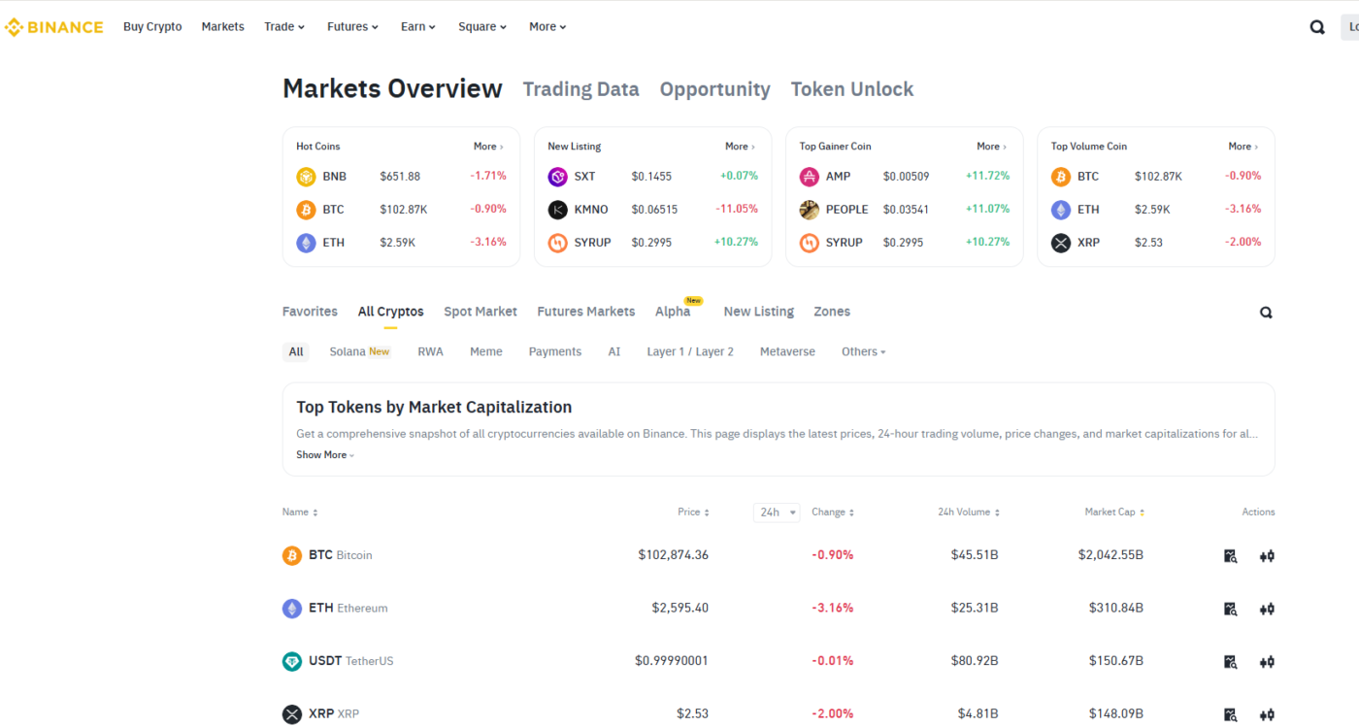Click the XRP icon in Top Volume Coin
1359x727 pixels.
pos(1060,243)
